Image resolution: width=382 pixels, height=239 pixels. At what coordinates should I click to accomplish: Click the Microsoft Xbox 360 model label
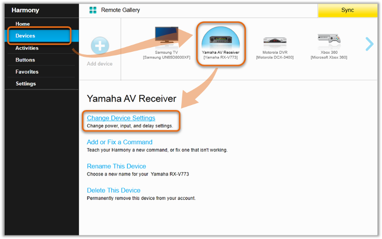pos(329,57)
